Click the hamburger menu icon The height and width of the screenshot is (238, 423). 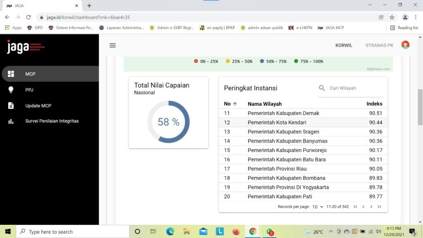pyautogui.click(x=112, y=45)
